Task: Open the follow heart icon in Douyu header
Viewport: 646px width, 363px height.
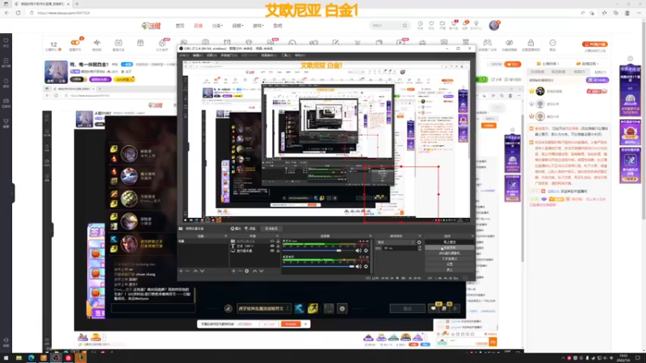Action: click(x=431, y=25)
